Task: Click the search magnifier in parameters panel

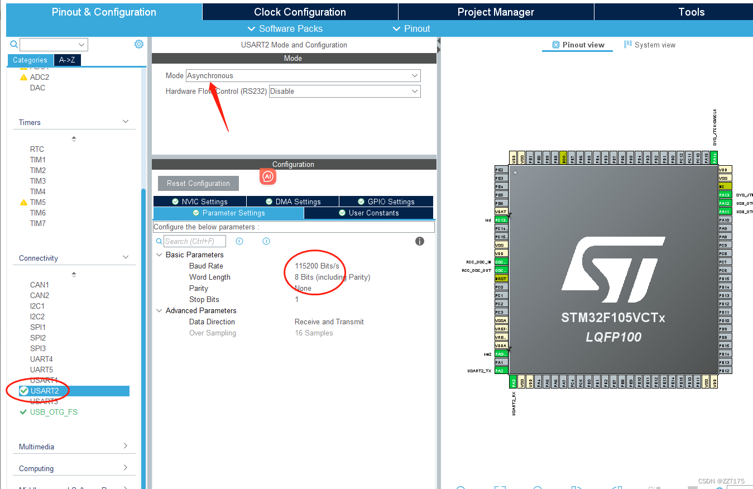Action: click(159, 241)
